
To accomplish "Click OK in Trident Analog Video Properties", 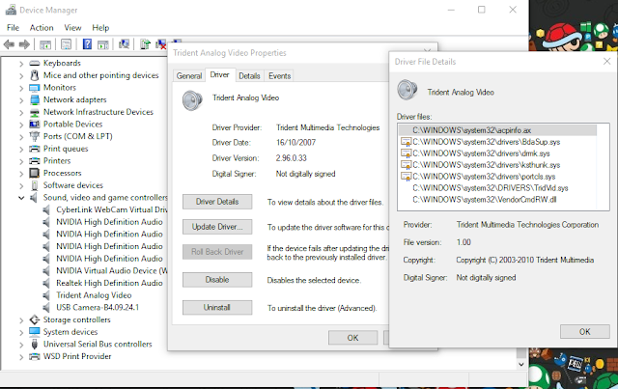I will [x=352, y=338].
